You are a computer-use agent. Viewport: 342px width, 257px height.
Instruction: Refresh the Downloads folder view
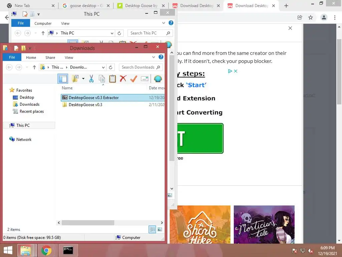(111, 67)
